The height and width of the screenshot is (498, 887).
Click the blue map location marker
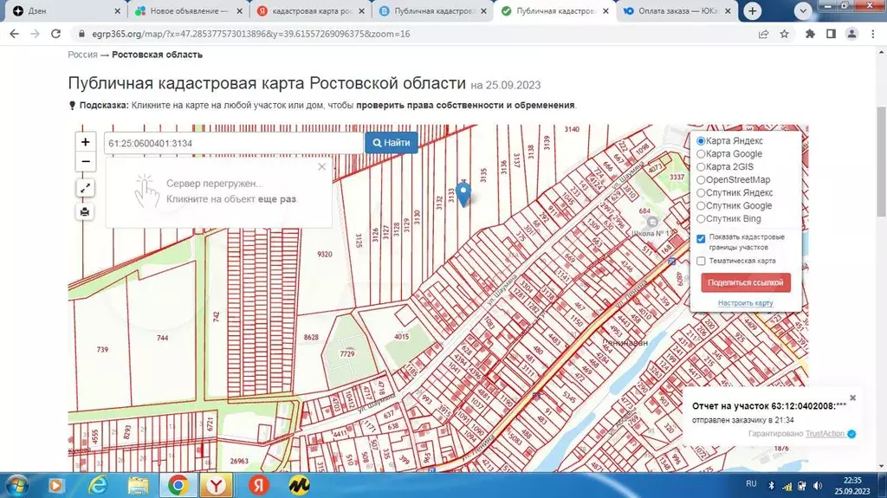tap(463, 196)
